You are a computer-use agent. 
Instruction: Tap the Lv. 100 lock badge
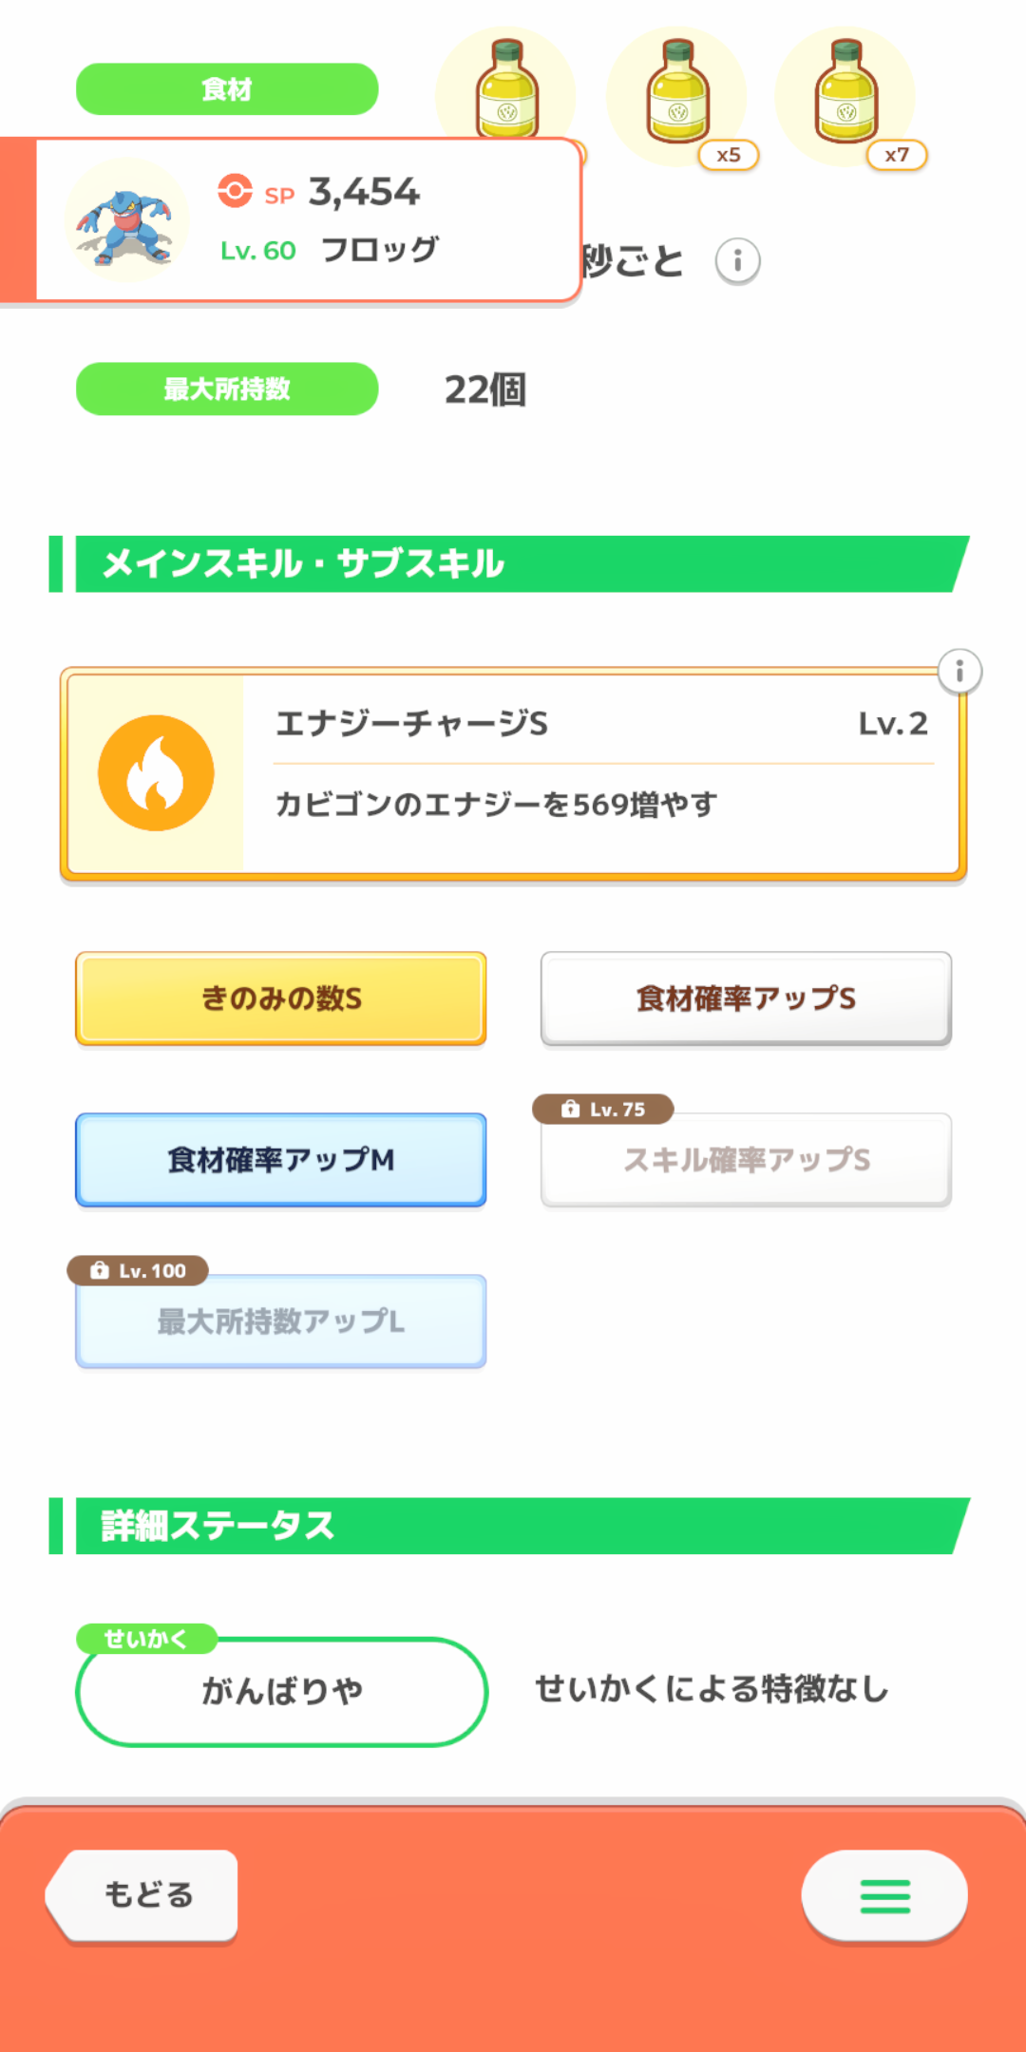pos(138,1270)
